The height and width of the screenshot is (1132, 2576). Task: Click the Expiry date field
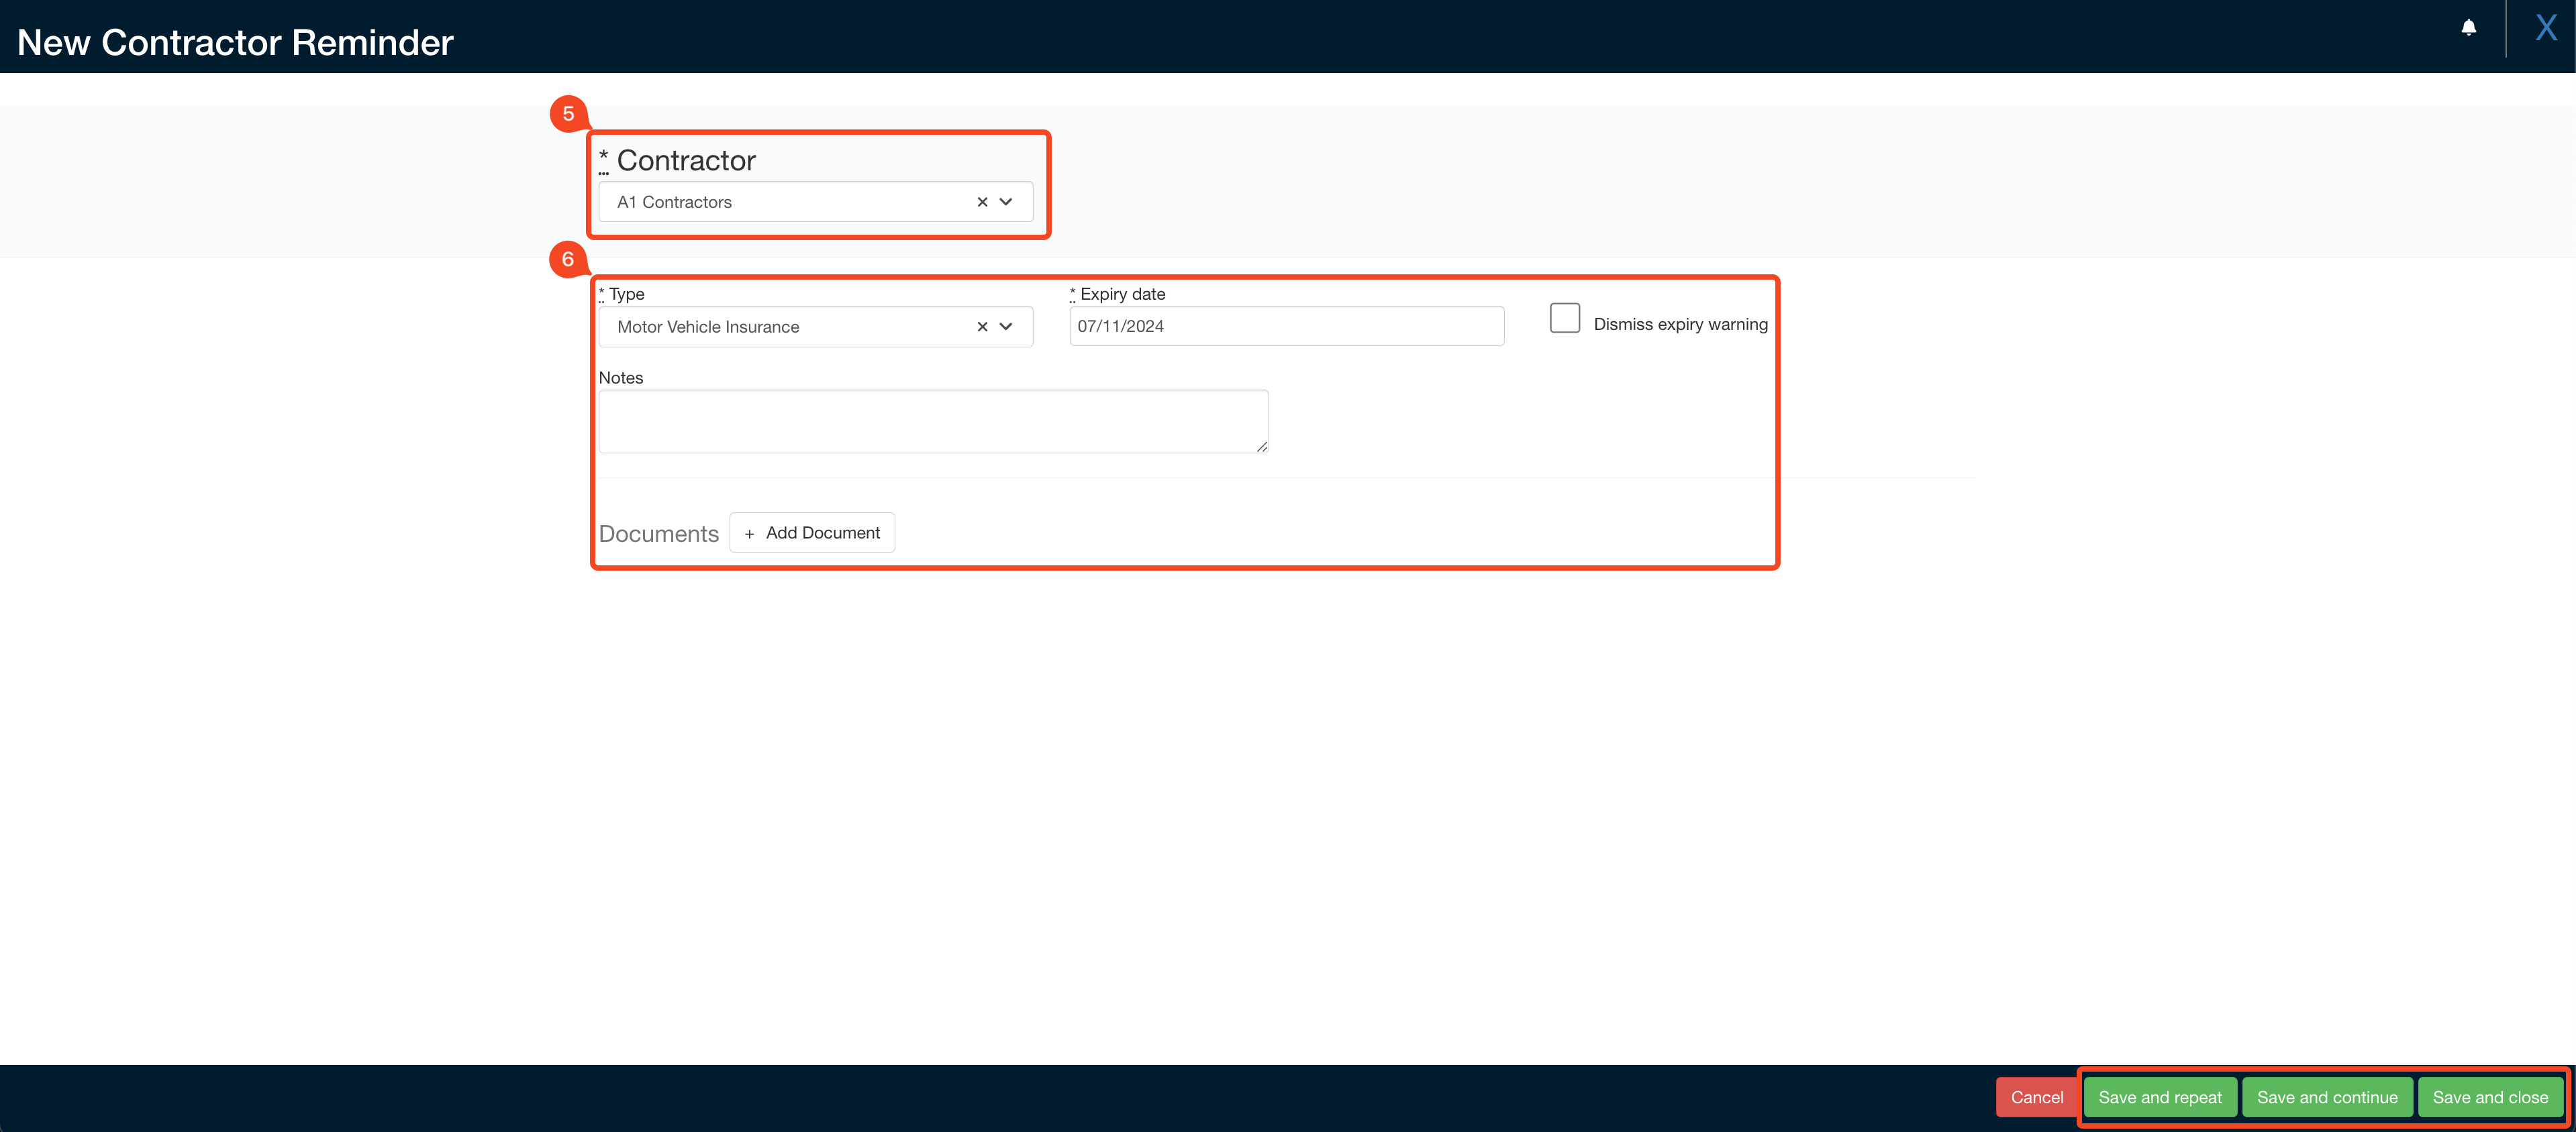pos(1285,327)
